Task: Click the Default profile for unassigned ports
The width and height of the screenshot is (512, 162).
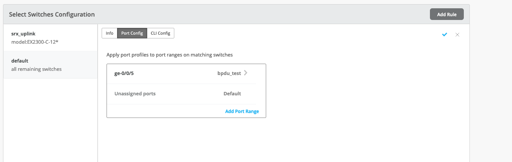Action: (x=232, y=94)
